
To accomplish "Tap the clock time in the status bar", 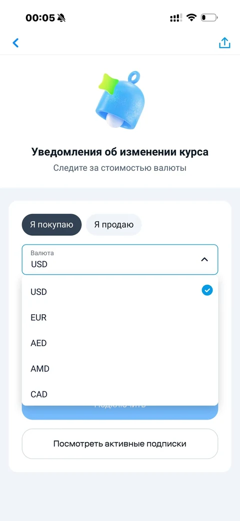I will pyautogui.click(x=40, y=17).
